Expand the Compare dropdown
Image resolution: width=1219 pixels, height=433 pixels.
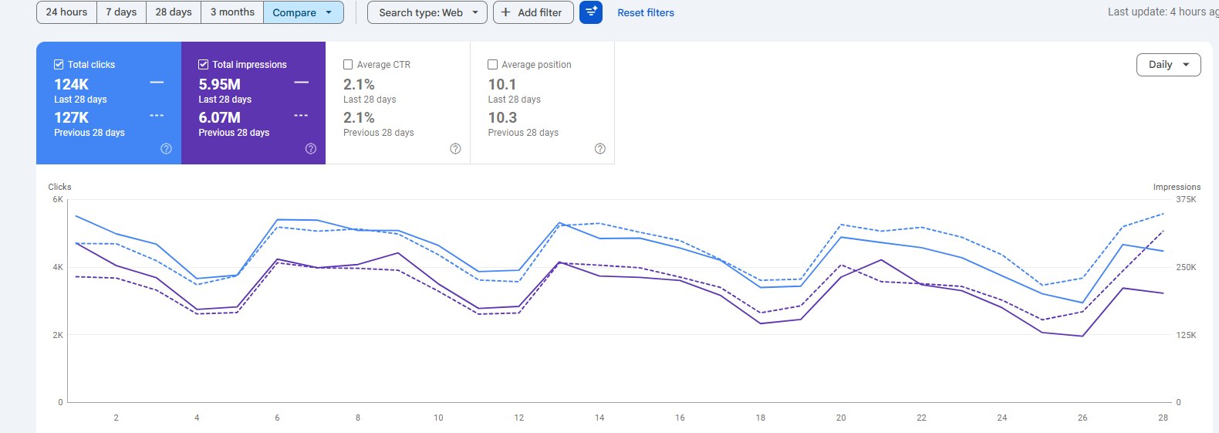coord(303,12)
